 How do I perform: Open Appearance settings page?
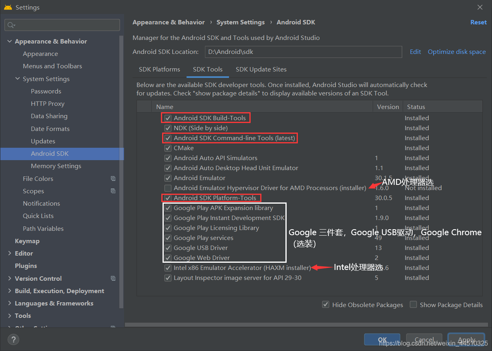[40, 54]
